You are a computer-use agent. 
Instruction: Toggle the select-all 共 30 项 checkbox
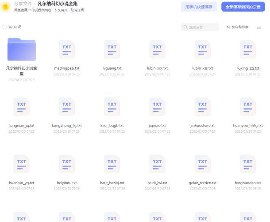click(4, 27)
